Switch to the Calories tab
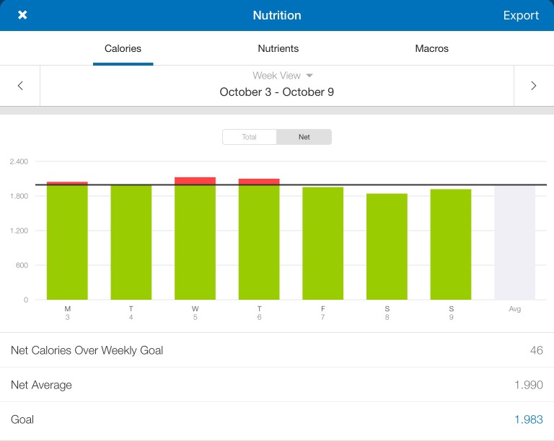 click(x=123, y=49)
